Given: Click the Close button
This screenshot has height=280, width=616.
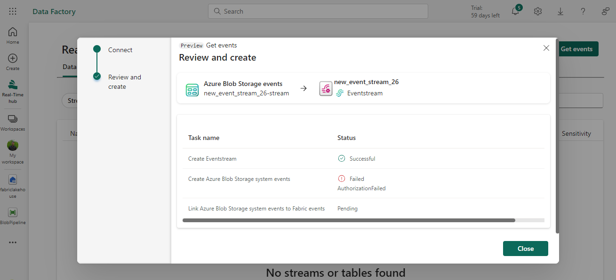Looking at the screenshot, I should pyautogui.click(x=526, y=249).
